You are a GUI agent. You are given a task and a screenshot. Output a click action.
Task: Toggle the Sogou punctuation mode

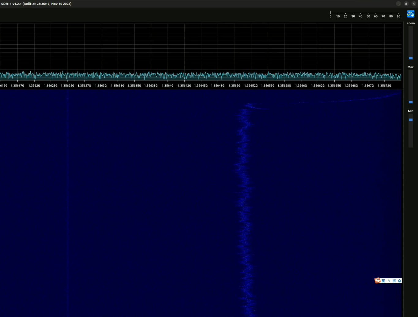click(x=389, y=281)
